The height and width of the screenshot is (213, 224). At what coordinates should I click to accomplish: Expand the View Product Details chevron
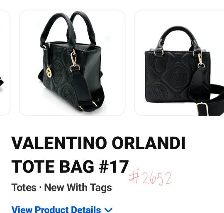[x=108, y=210]
